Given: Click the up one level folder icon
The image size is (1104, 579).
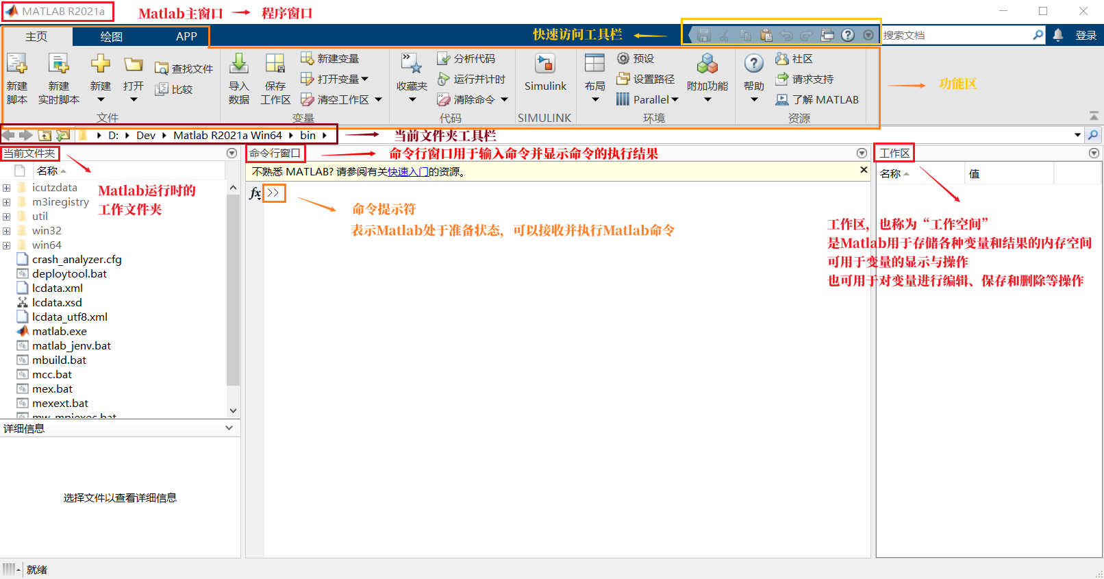Looking at the screenshot, I should pyautogui.click(x=45, y=135).
